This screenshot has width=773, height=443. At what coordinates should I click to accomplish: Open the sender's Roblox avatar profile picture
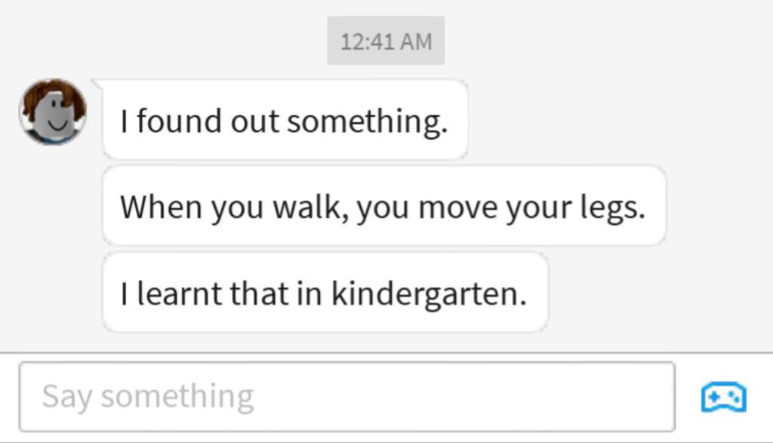(53, 112)
